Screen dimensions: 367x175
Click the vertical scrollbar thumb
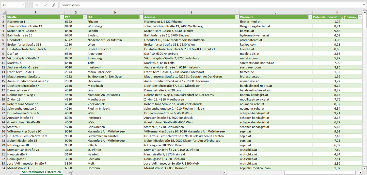365,22
